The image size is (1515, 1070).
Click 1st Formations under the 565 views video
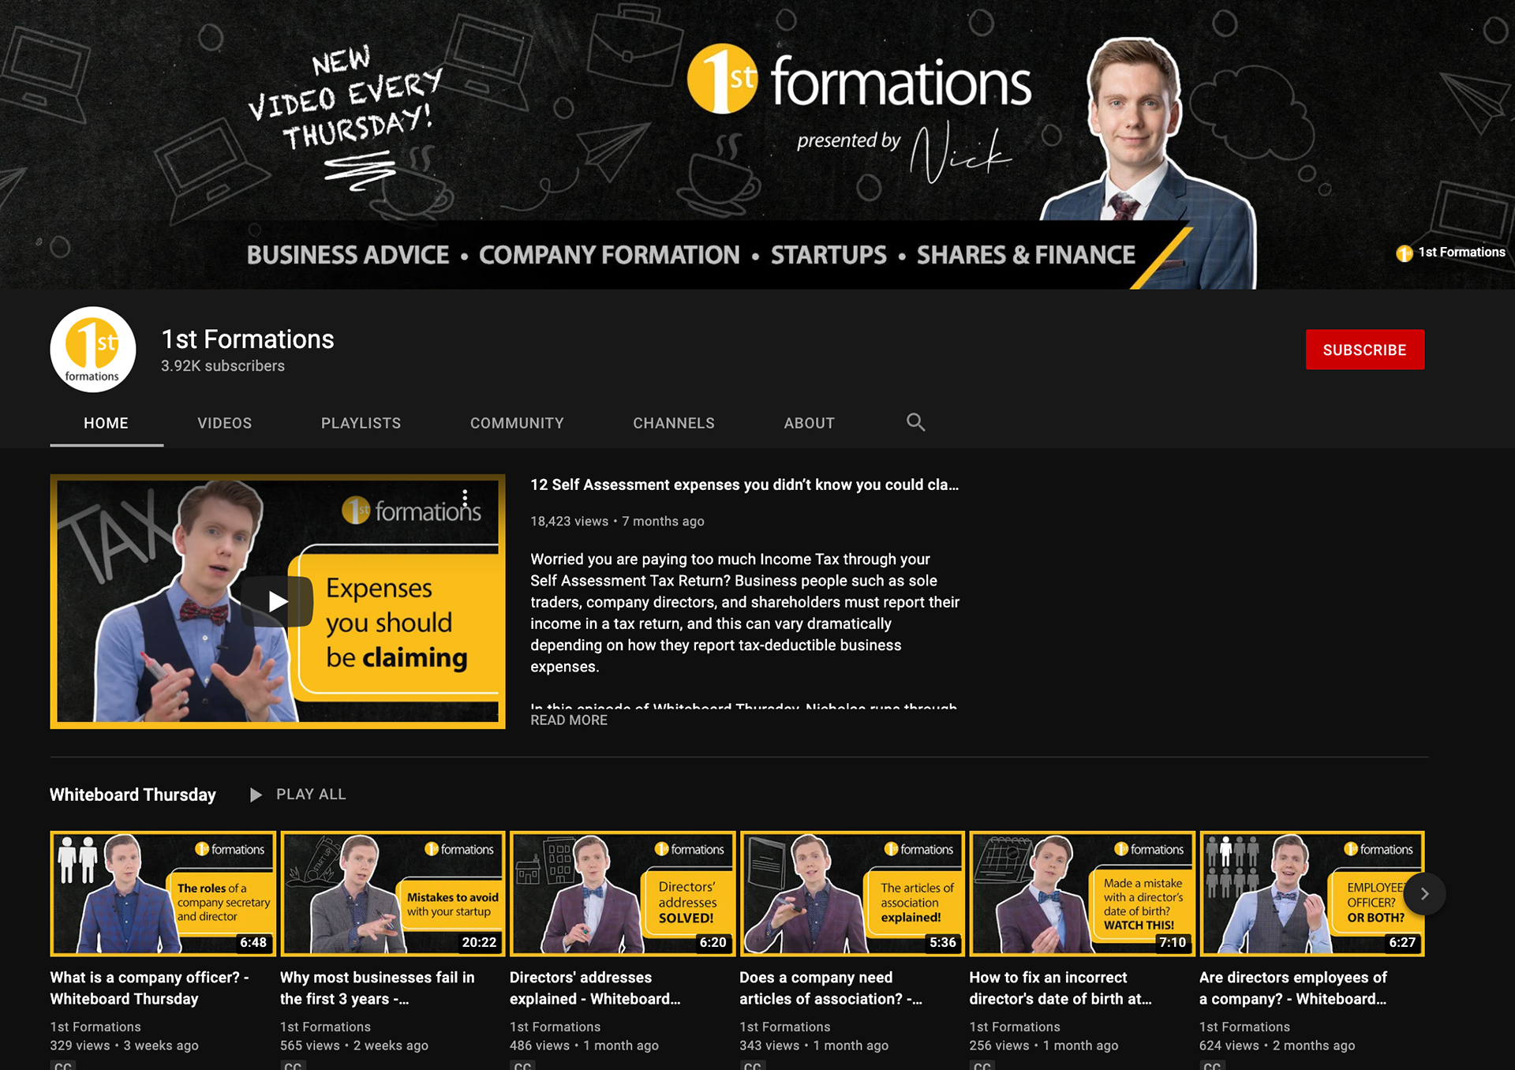coord(325,1027)
